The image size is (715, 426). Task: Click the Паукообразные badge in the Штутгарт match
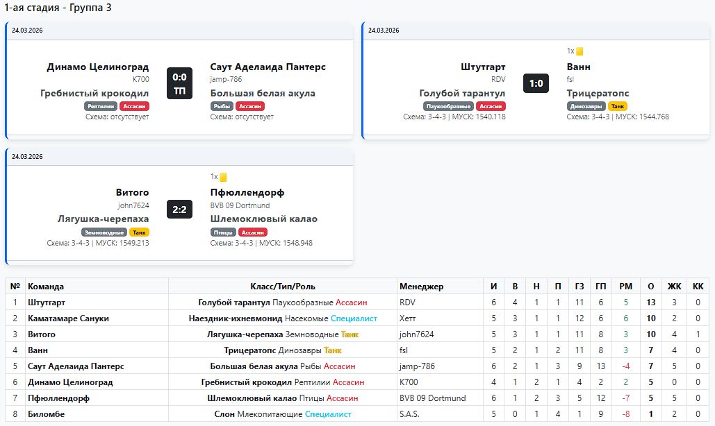(448, 106)
